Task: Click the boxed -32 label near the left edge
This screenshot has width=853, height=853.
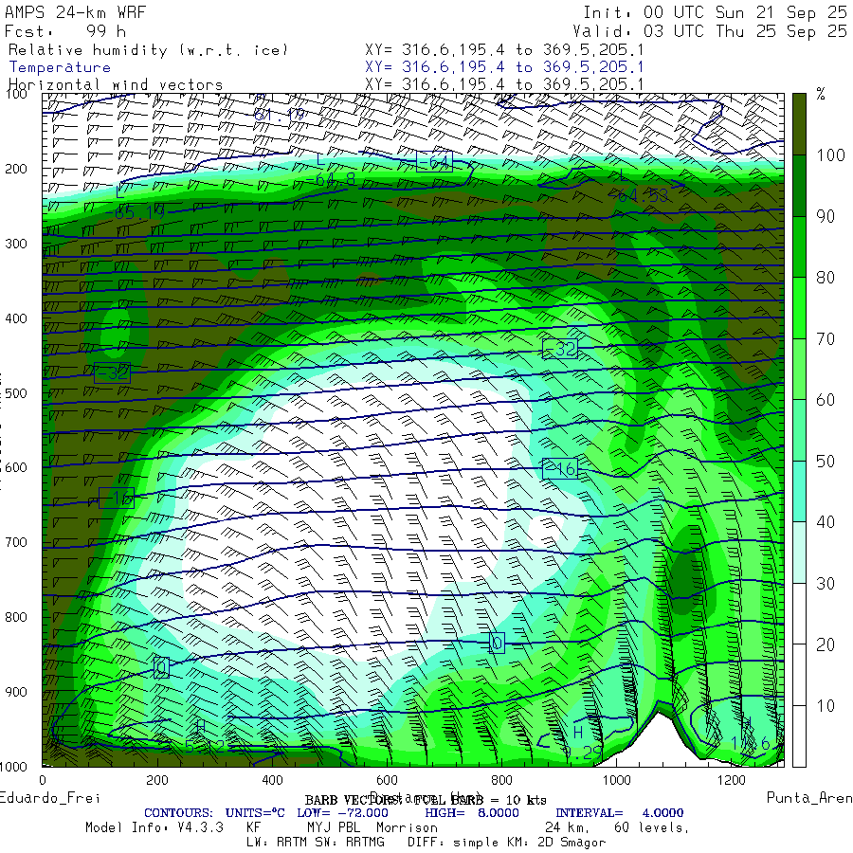Action: 112,372
